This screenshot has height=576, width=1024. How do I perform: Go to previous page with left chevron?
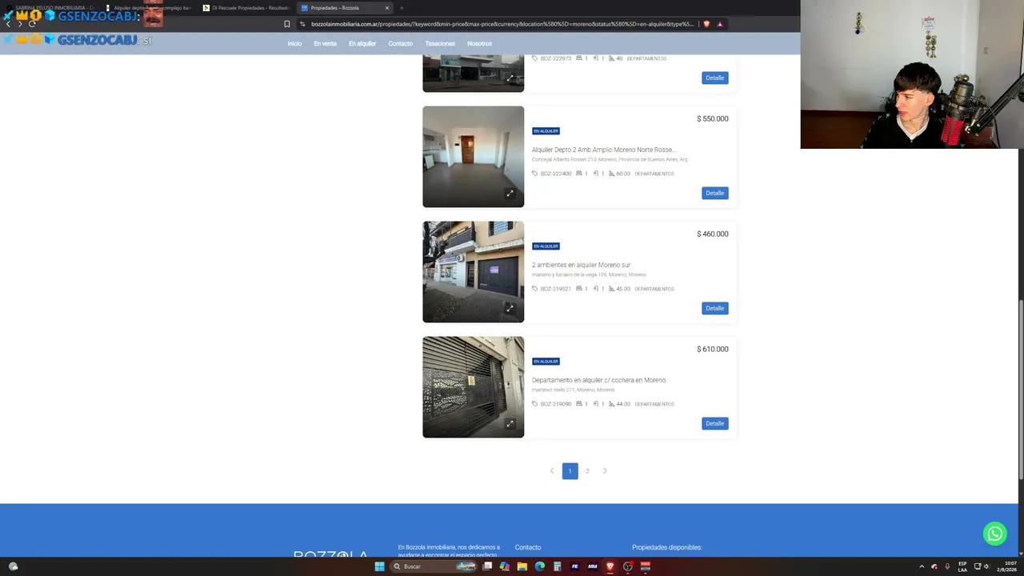tap(552, 471)
